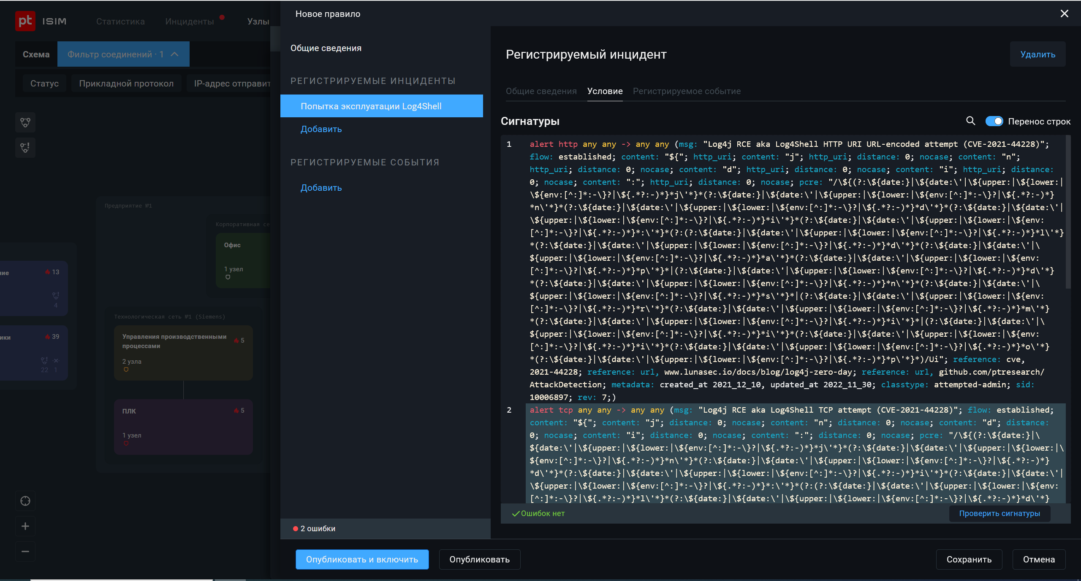
Task: Click the Удалить button
Action: 1038,54
